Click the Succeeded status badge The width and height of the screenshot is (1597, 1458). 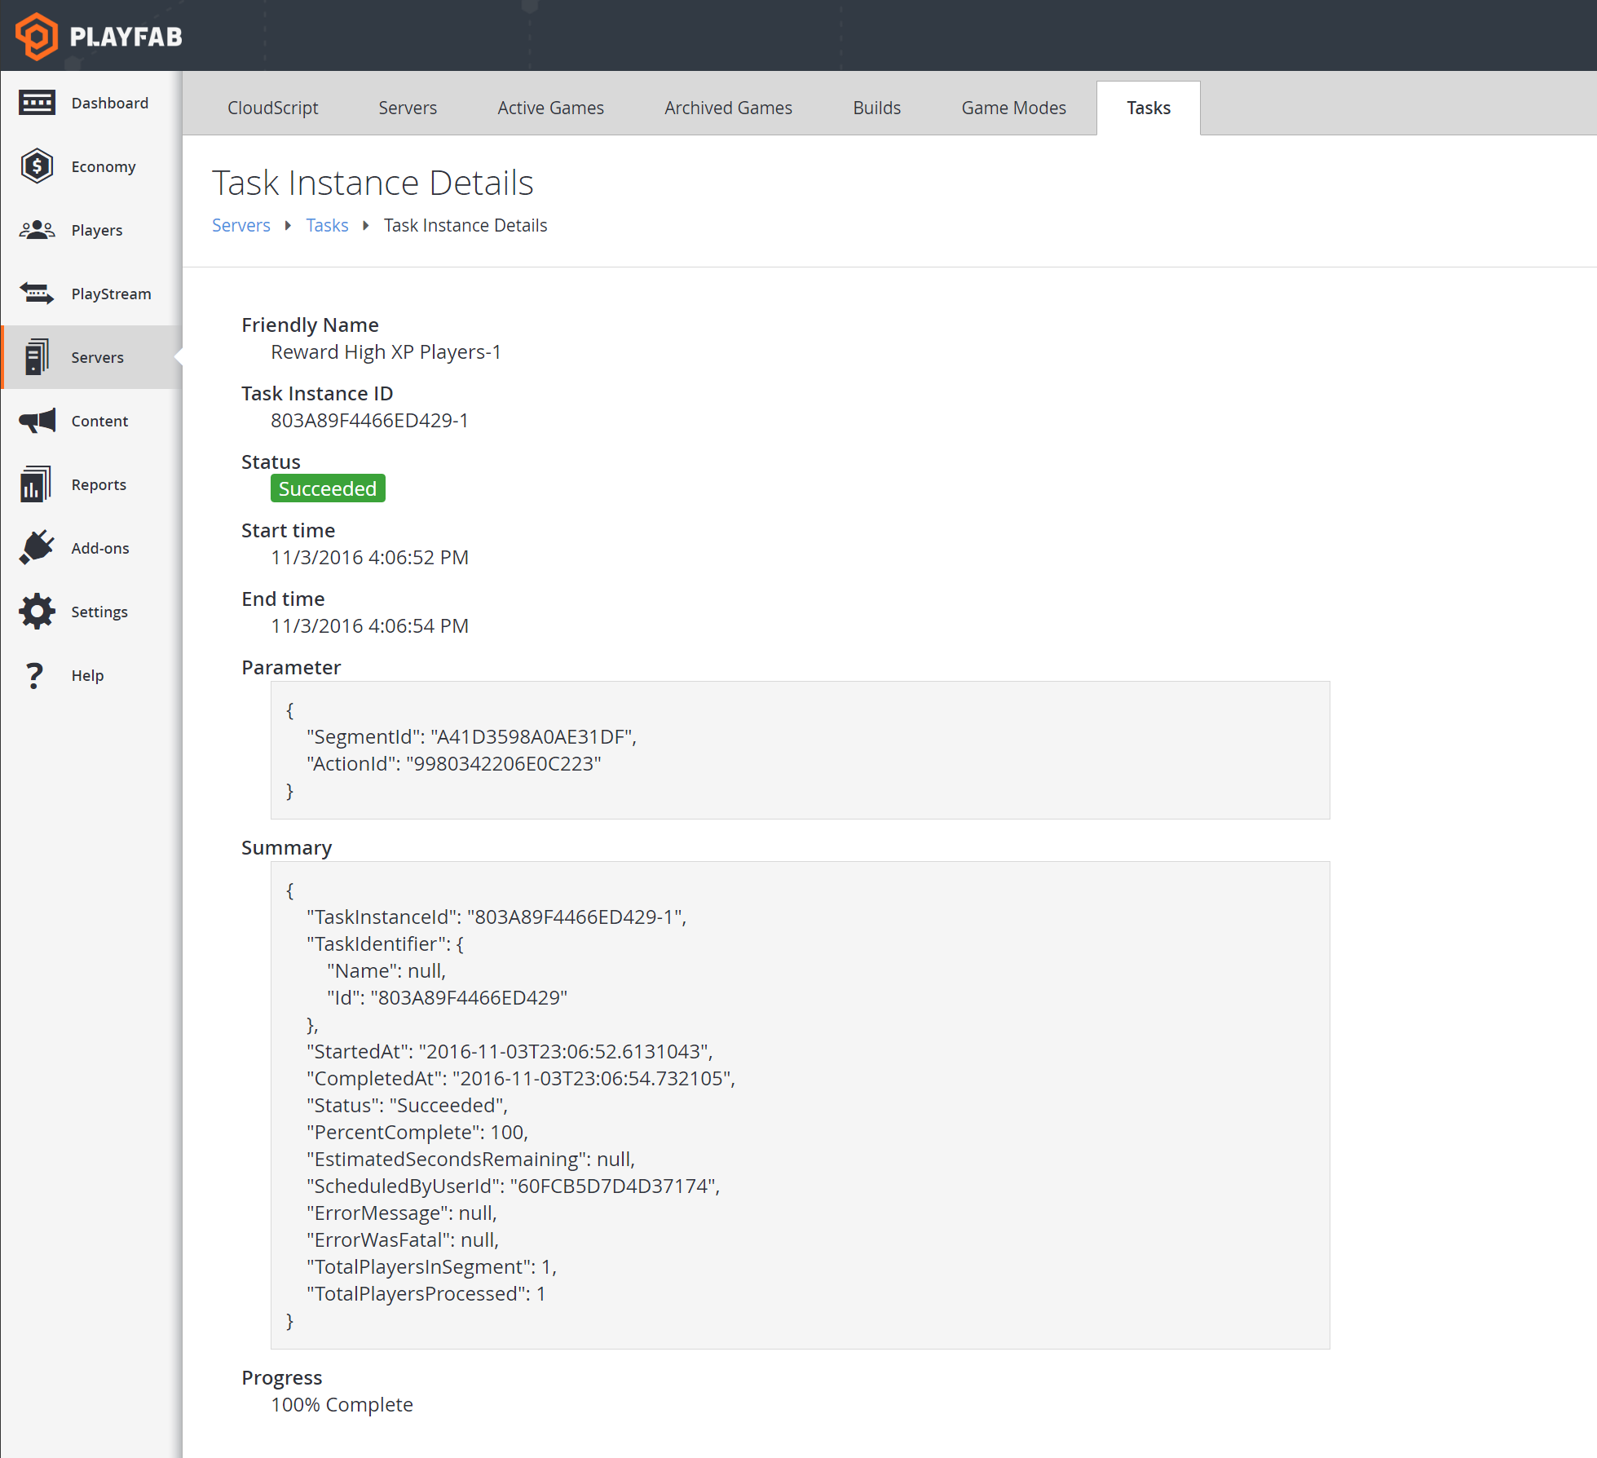coord(327,488)
